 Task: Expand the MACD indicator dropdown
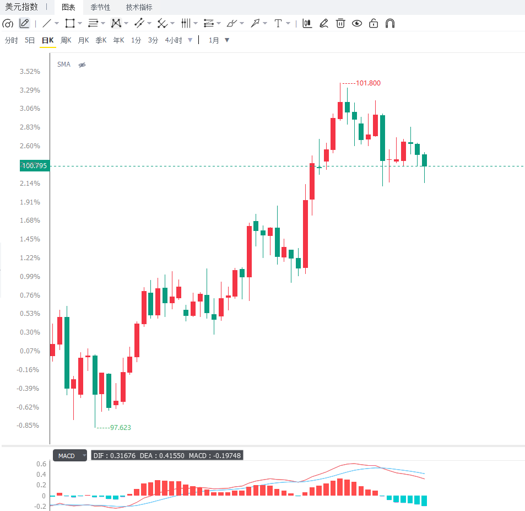(x=84, y=456)
